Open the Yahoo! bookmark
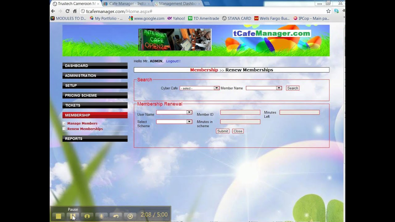This screenshot has width=395, height=222. click(x=176, y=18)
